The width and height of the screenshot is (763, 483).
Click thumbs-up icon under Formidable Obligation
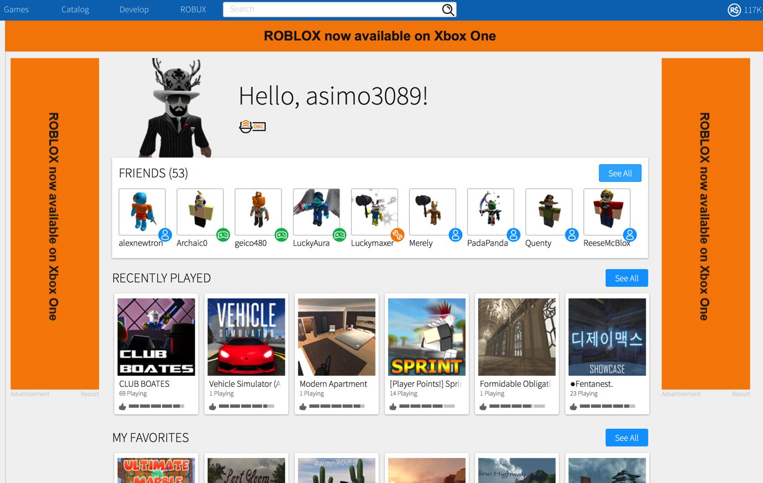(x=483, y=406)
